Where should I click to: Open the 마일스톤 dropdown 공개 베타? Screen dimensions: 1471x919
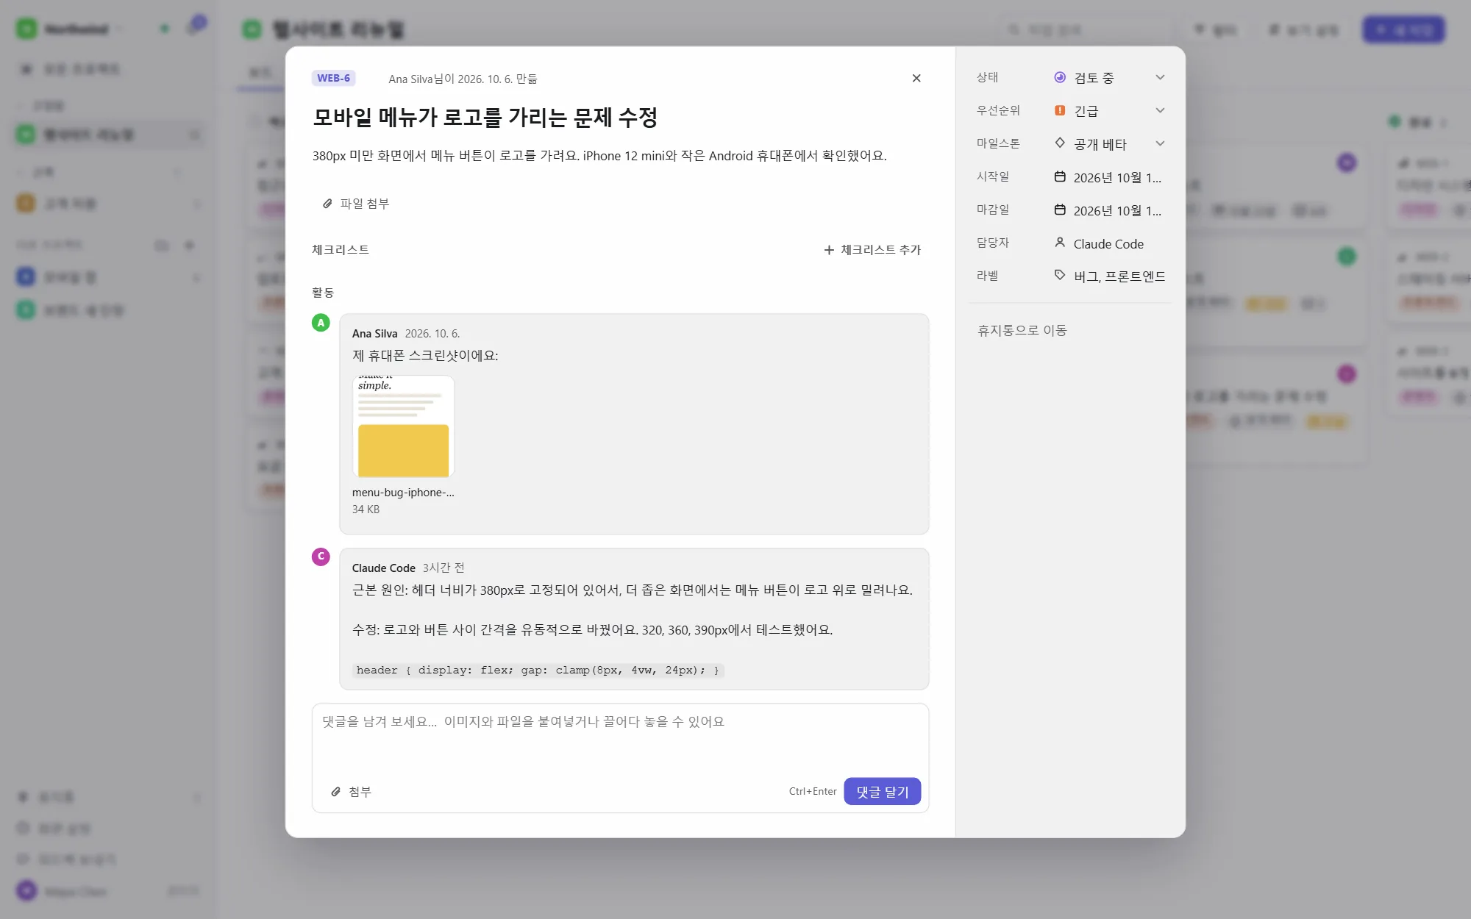(x=1110, y=143)
